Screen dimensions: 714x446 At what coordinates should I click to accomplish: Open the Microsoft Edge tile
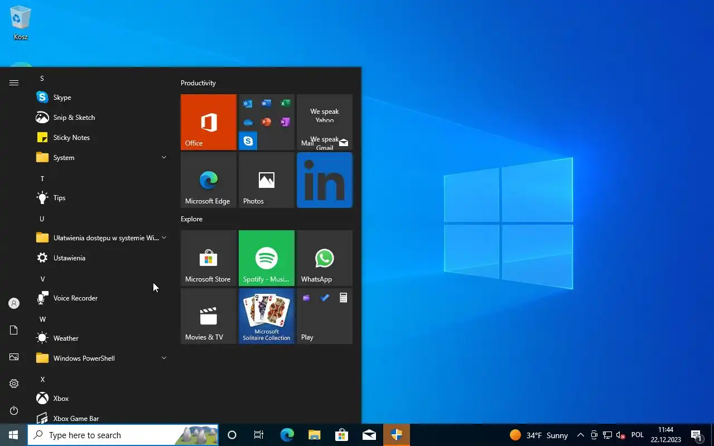[209, 180]
